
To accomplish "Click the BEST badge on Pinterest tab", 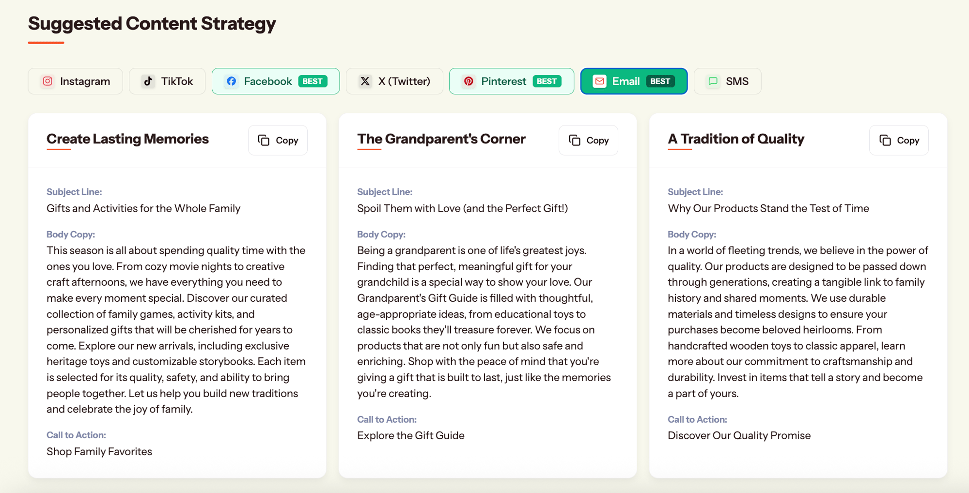I will point(547,81).
